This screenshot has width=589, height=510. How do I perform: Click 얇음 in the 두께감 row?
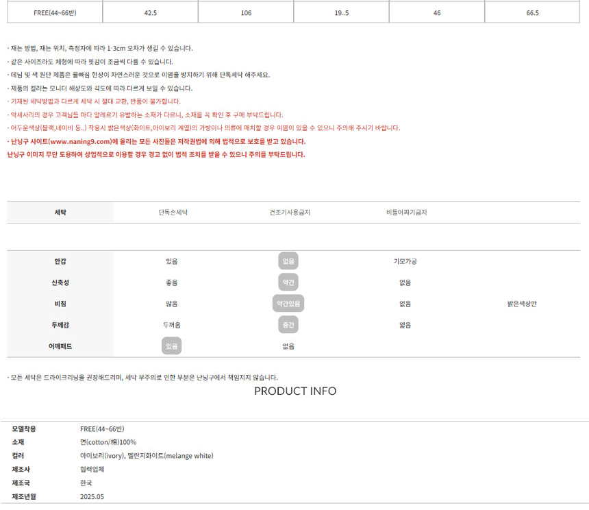(x=405, y=325)
